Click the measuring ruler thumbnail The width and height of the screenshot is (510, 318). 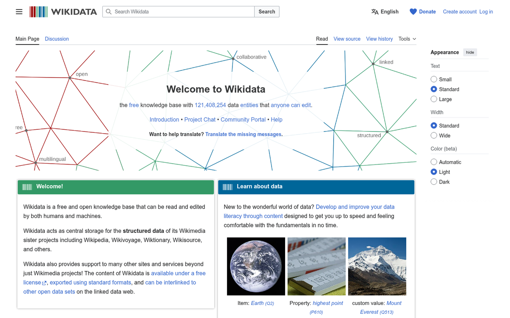click(316, 266)
